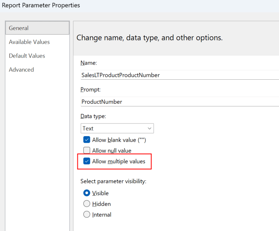Click the 'Data type:' label
The image size is (279, 231).
coord(93,116)
